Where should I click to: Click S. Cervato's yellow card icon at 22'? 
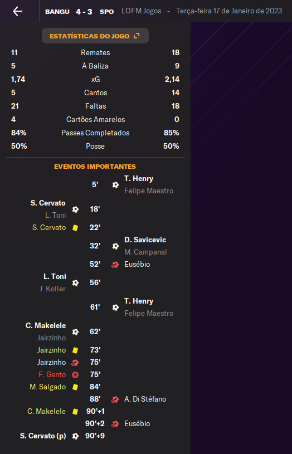75,228
